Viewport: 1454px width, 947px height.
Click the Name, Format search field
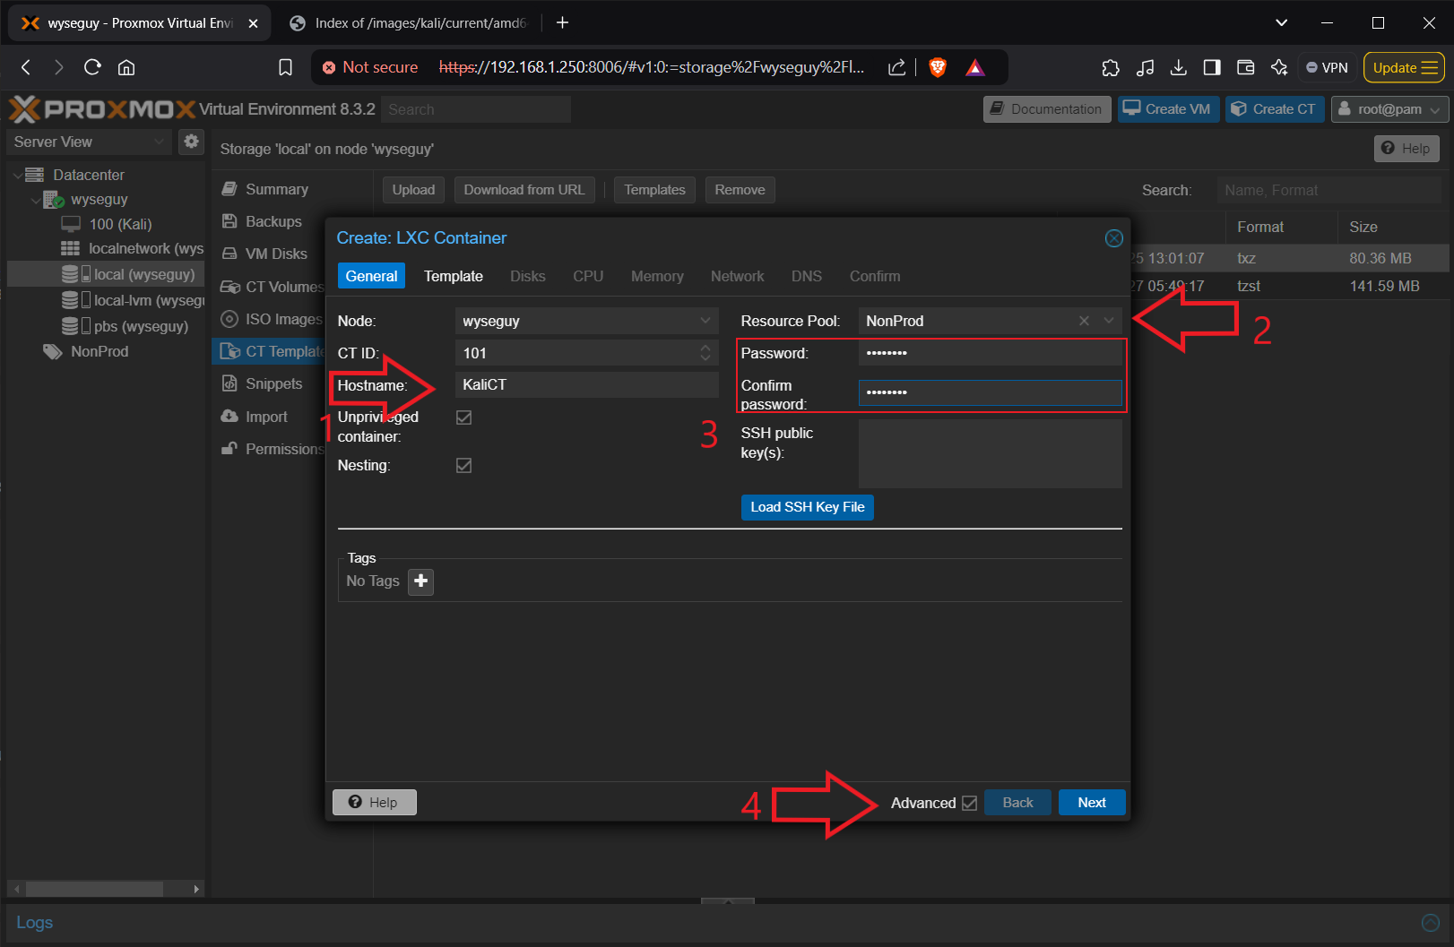[x=1329, y=190]
